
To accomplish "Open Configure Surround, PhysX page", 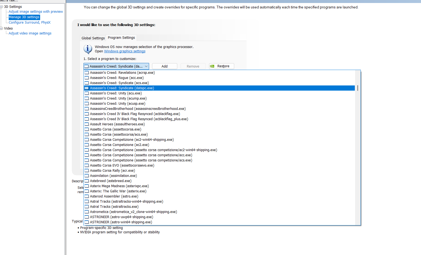I will (x=30, y=23).
